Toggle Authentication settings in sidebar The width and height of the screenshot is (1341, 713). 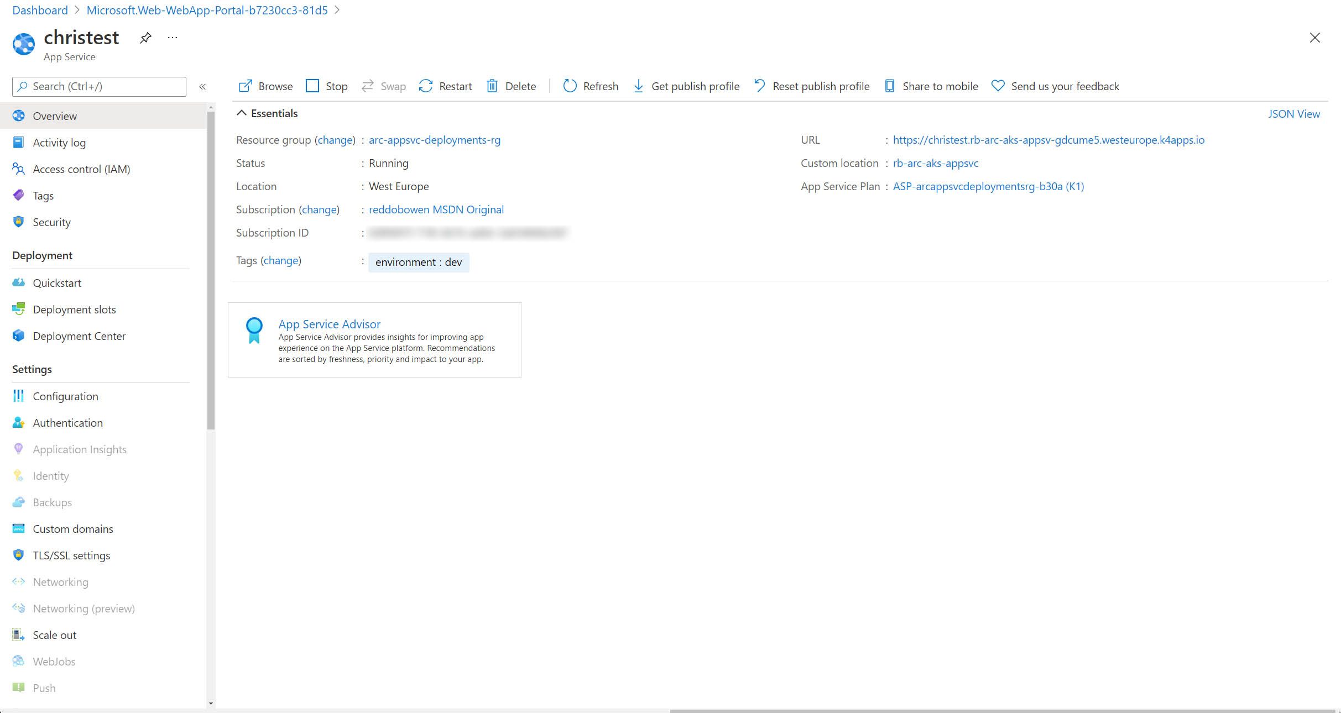(67, 422)
